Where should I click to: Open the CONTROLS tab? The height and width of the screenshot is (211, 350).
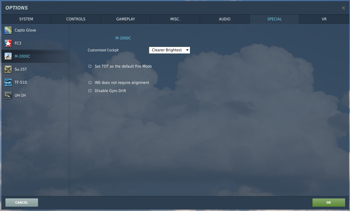coord(76,19)
